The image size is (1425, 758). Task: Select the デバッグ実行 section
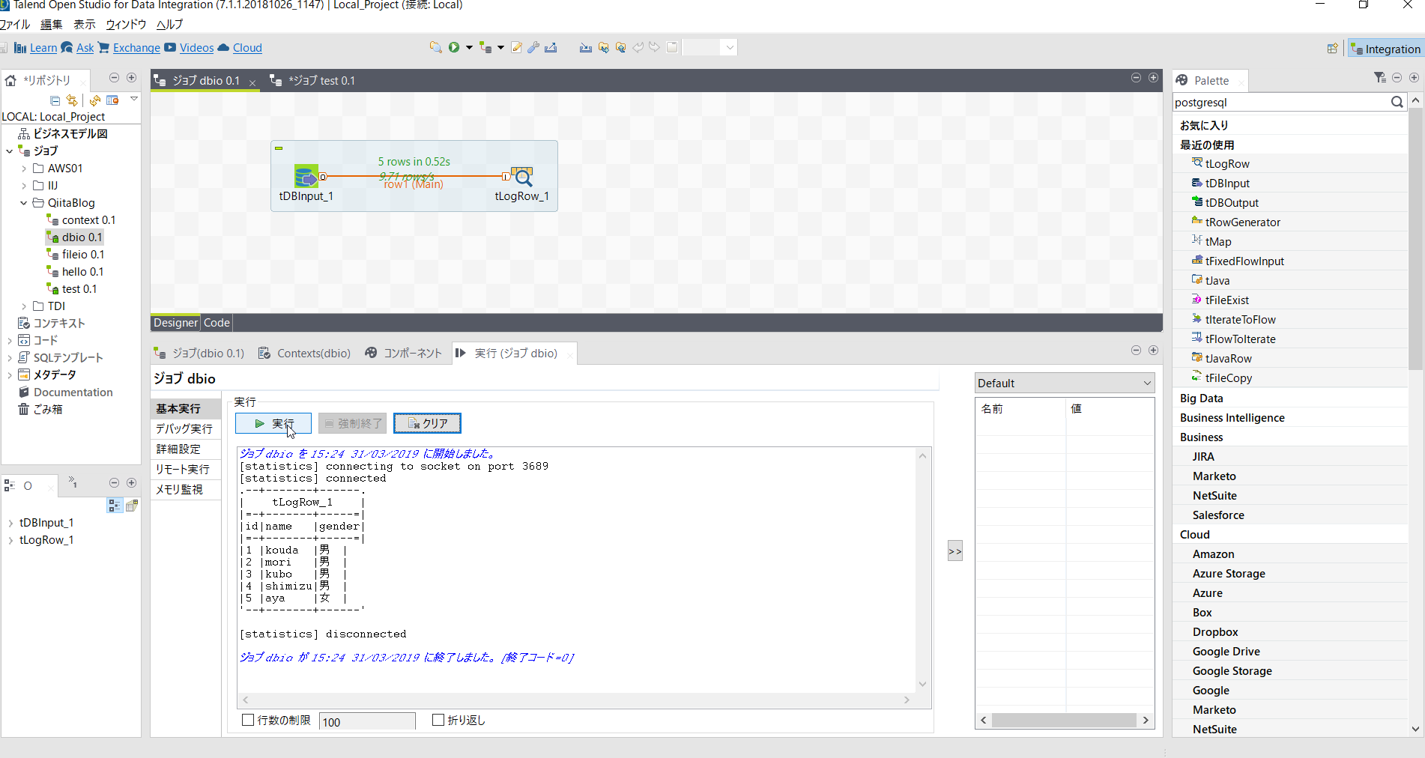[184, 429]
